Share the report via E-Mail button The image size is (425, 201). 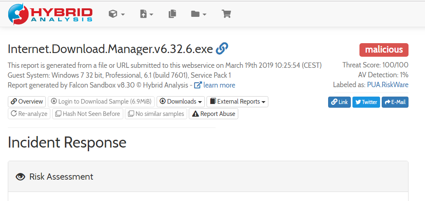(395, 102)
